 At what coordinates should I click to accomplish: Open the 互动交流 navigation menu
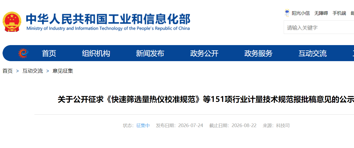coord(312,53)
